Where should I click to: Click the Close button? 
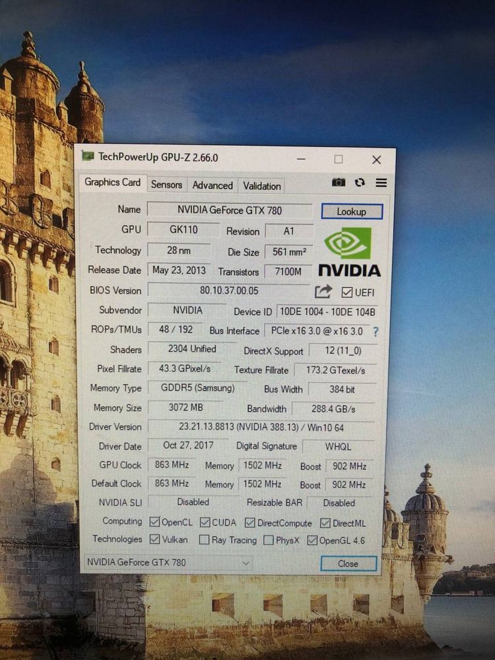pos(348,564)
